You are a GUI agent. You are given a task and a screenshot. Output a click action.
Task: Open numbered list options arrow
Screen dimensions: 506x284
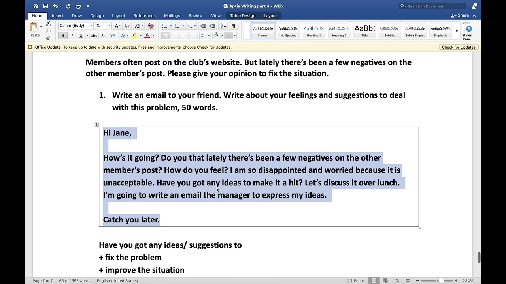[183, 26]
